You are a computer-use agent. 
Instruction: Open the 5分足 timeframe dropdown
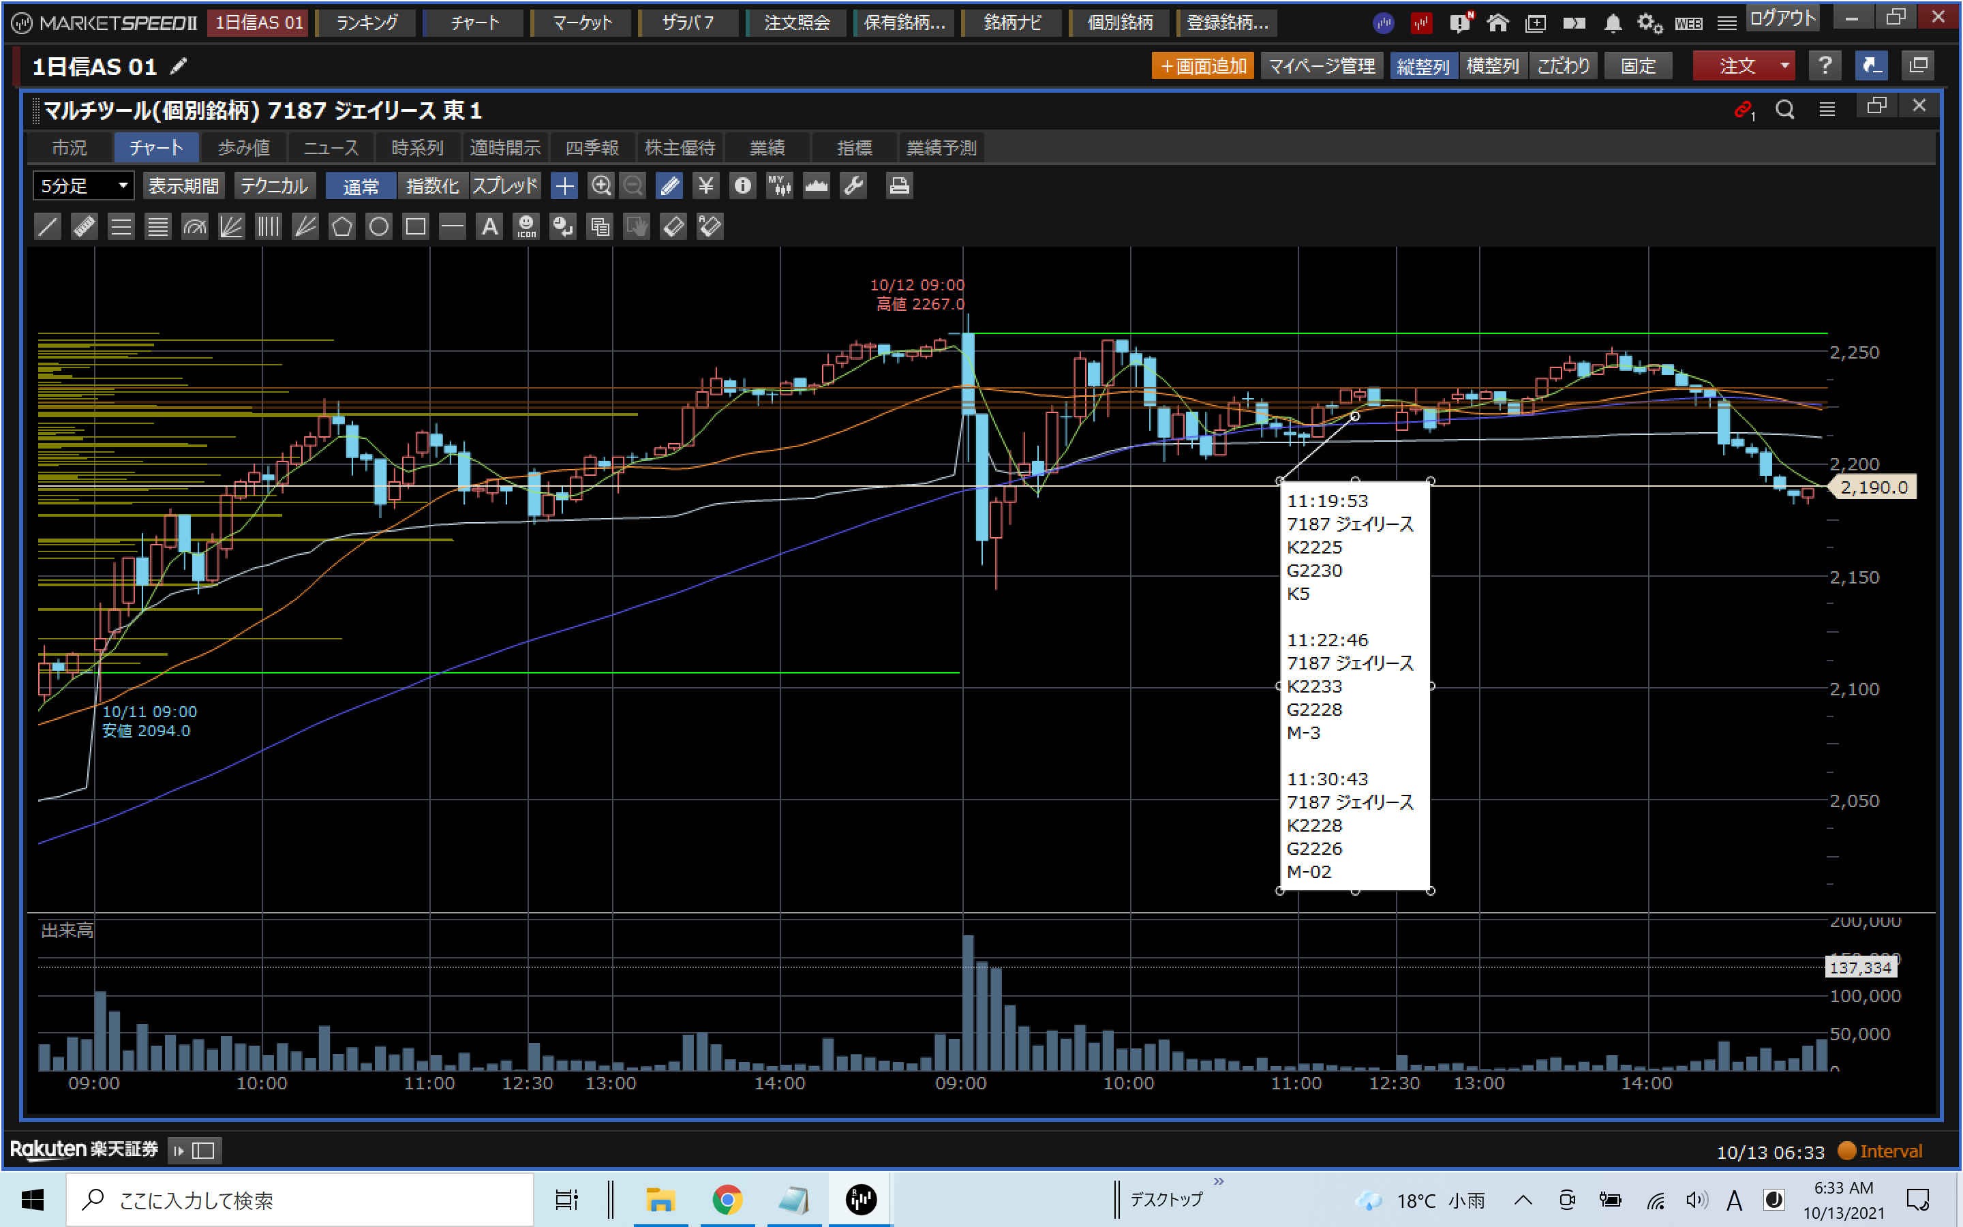(x=84, y=186)
